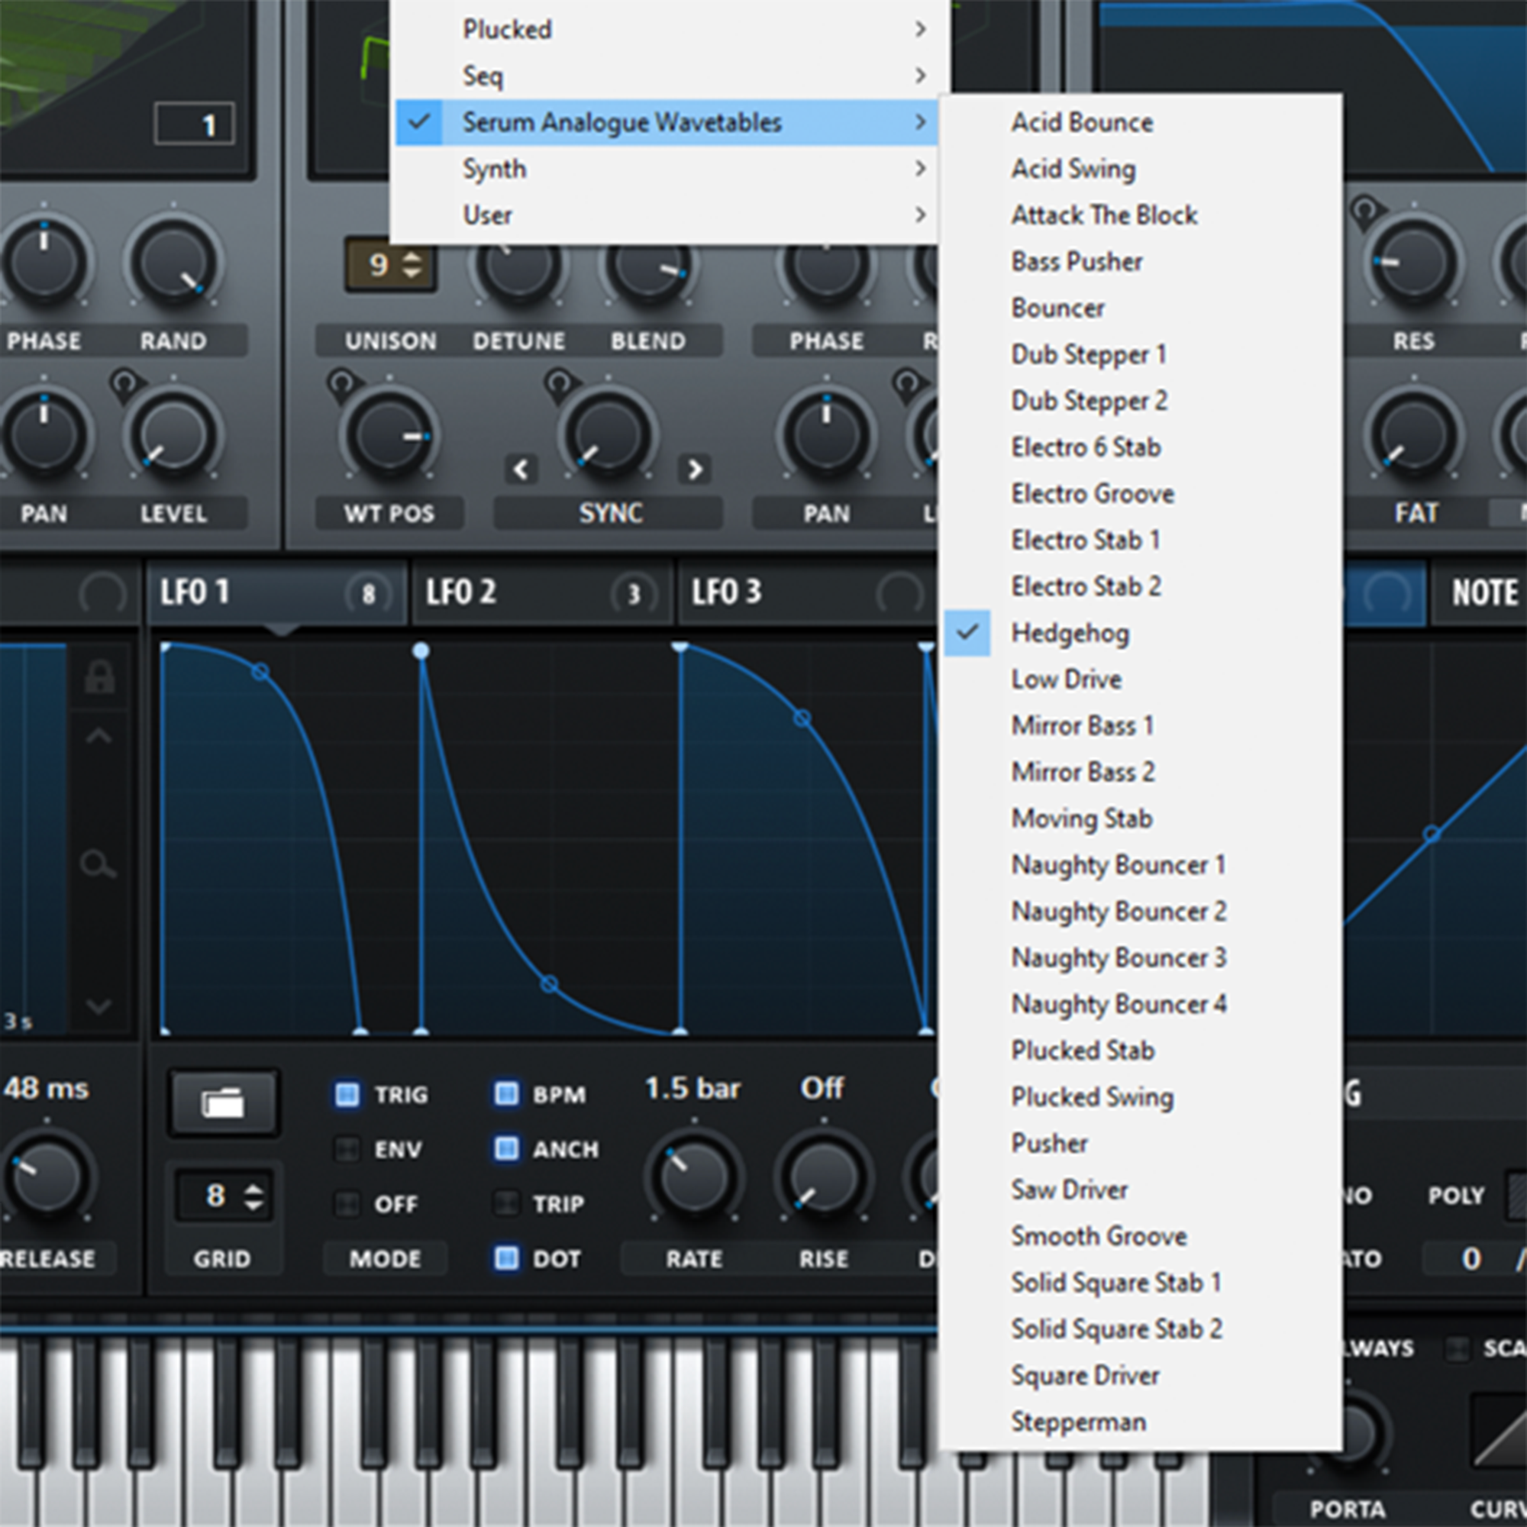This screenshot has width=1527, height=1527.
Task: Select the Saw Driver wavetable
Action: 1141,1190
